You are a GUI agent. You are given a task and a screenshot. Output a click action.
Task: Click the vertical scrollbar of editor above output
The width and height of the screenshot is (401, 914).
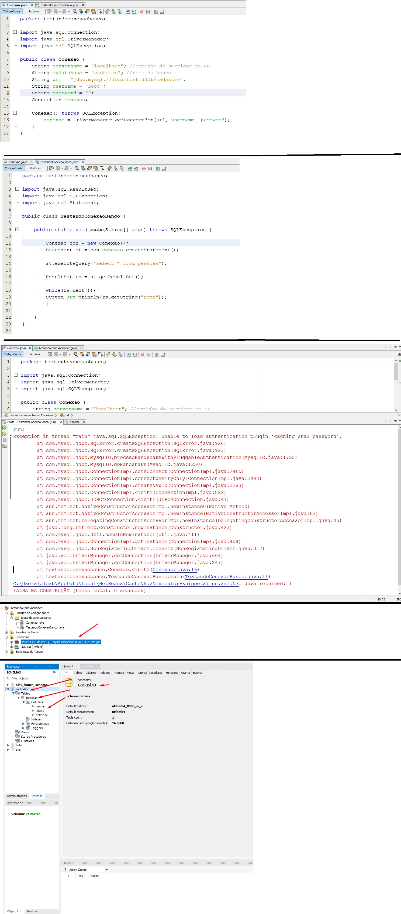pos(396,385)
